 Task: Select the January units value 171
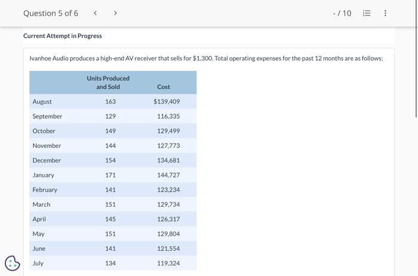110,175
